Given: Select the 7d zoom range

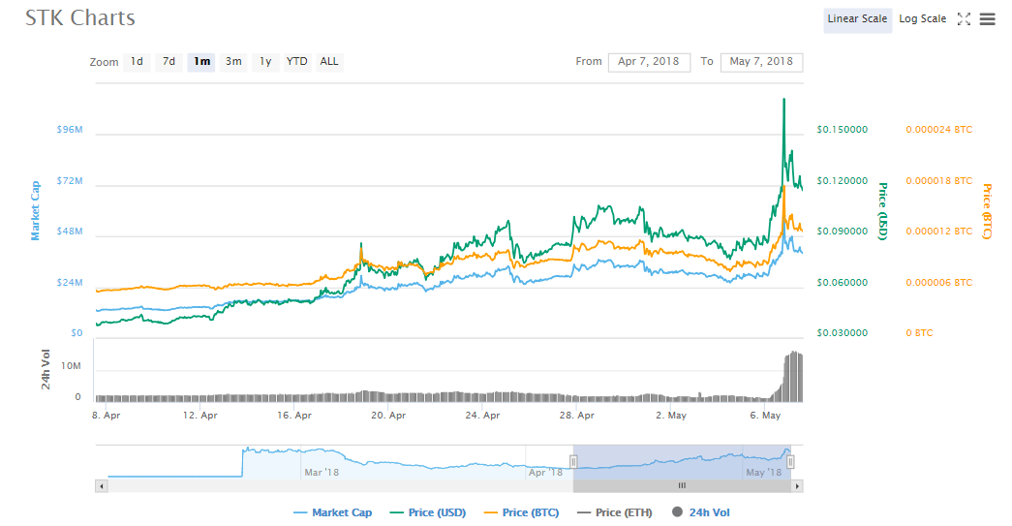Looking at the screenshot, I should (x=169, y=62).
